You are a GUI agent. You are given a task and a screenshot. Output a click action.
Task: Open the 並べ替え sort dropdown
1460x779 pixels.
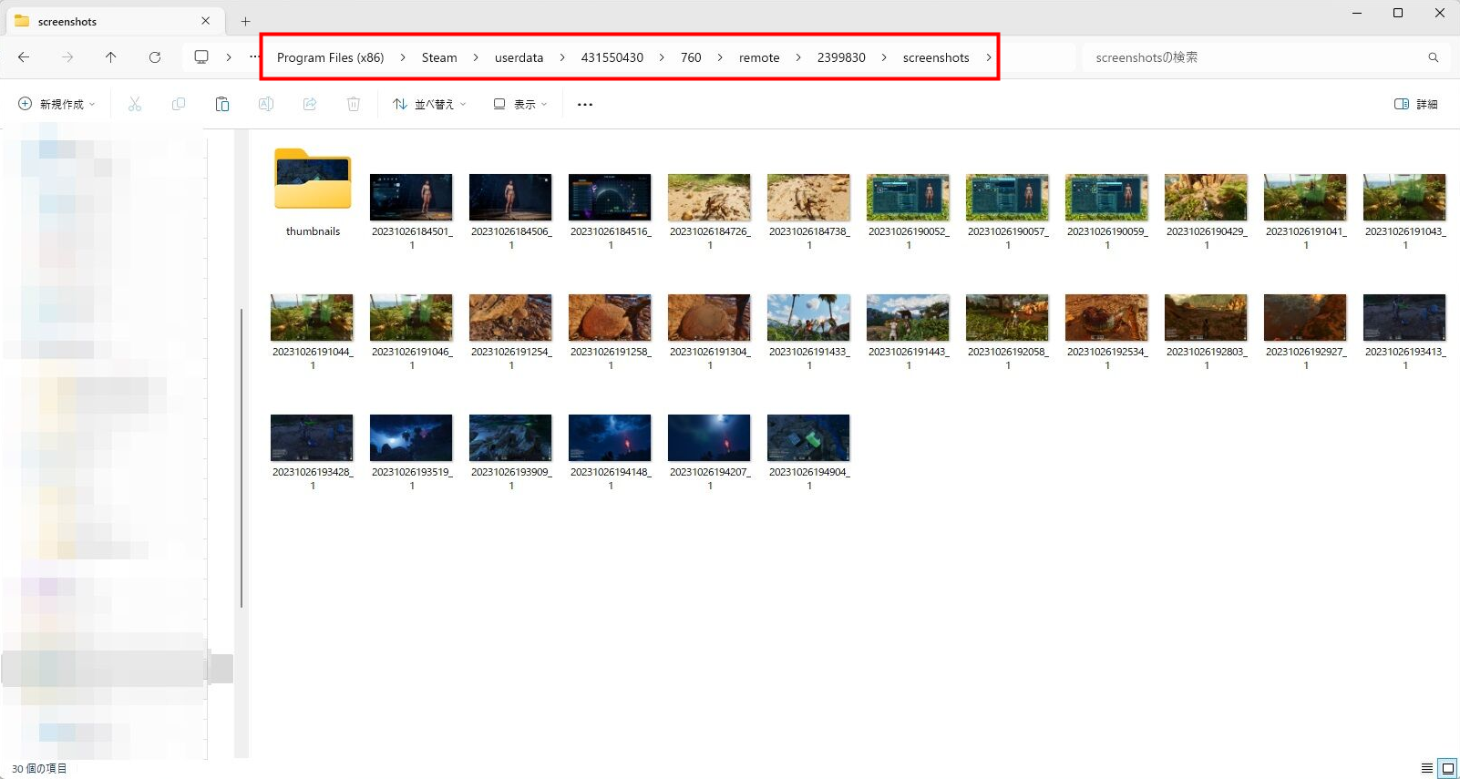429,104
